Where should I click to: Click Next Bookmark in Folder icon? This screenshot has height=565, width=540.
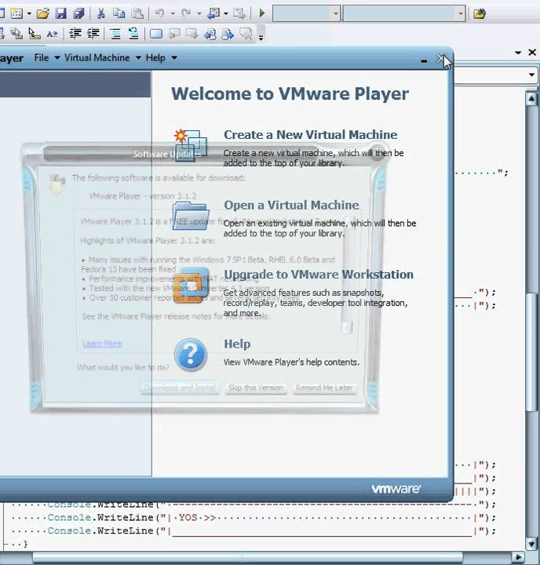(228, 34)
